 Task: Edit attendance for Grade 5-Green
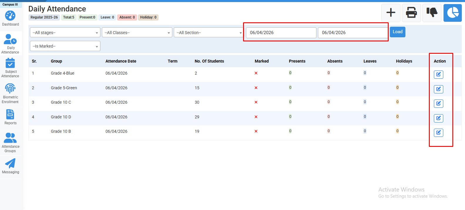click(x=439, y=89)
